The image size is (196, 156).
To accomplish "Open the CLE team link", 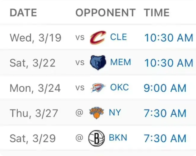I will [x=119, y=37].
